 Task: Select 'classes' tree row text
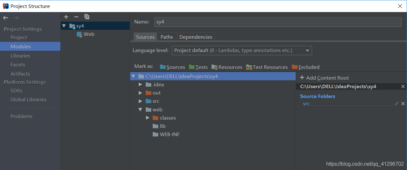point(168,118)
